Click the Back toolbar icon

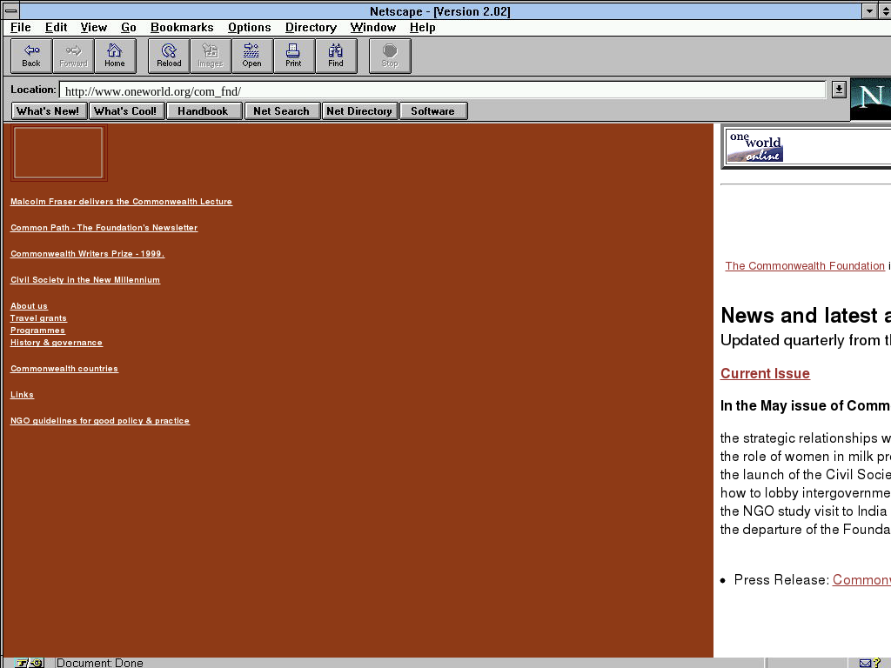point(31,56)
